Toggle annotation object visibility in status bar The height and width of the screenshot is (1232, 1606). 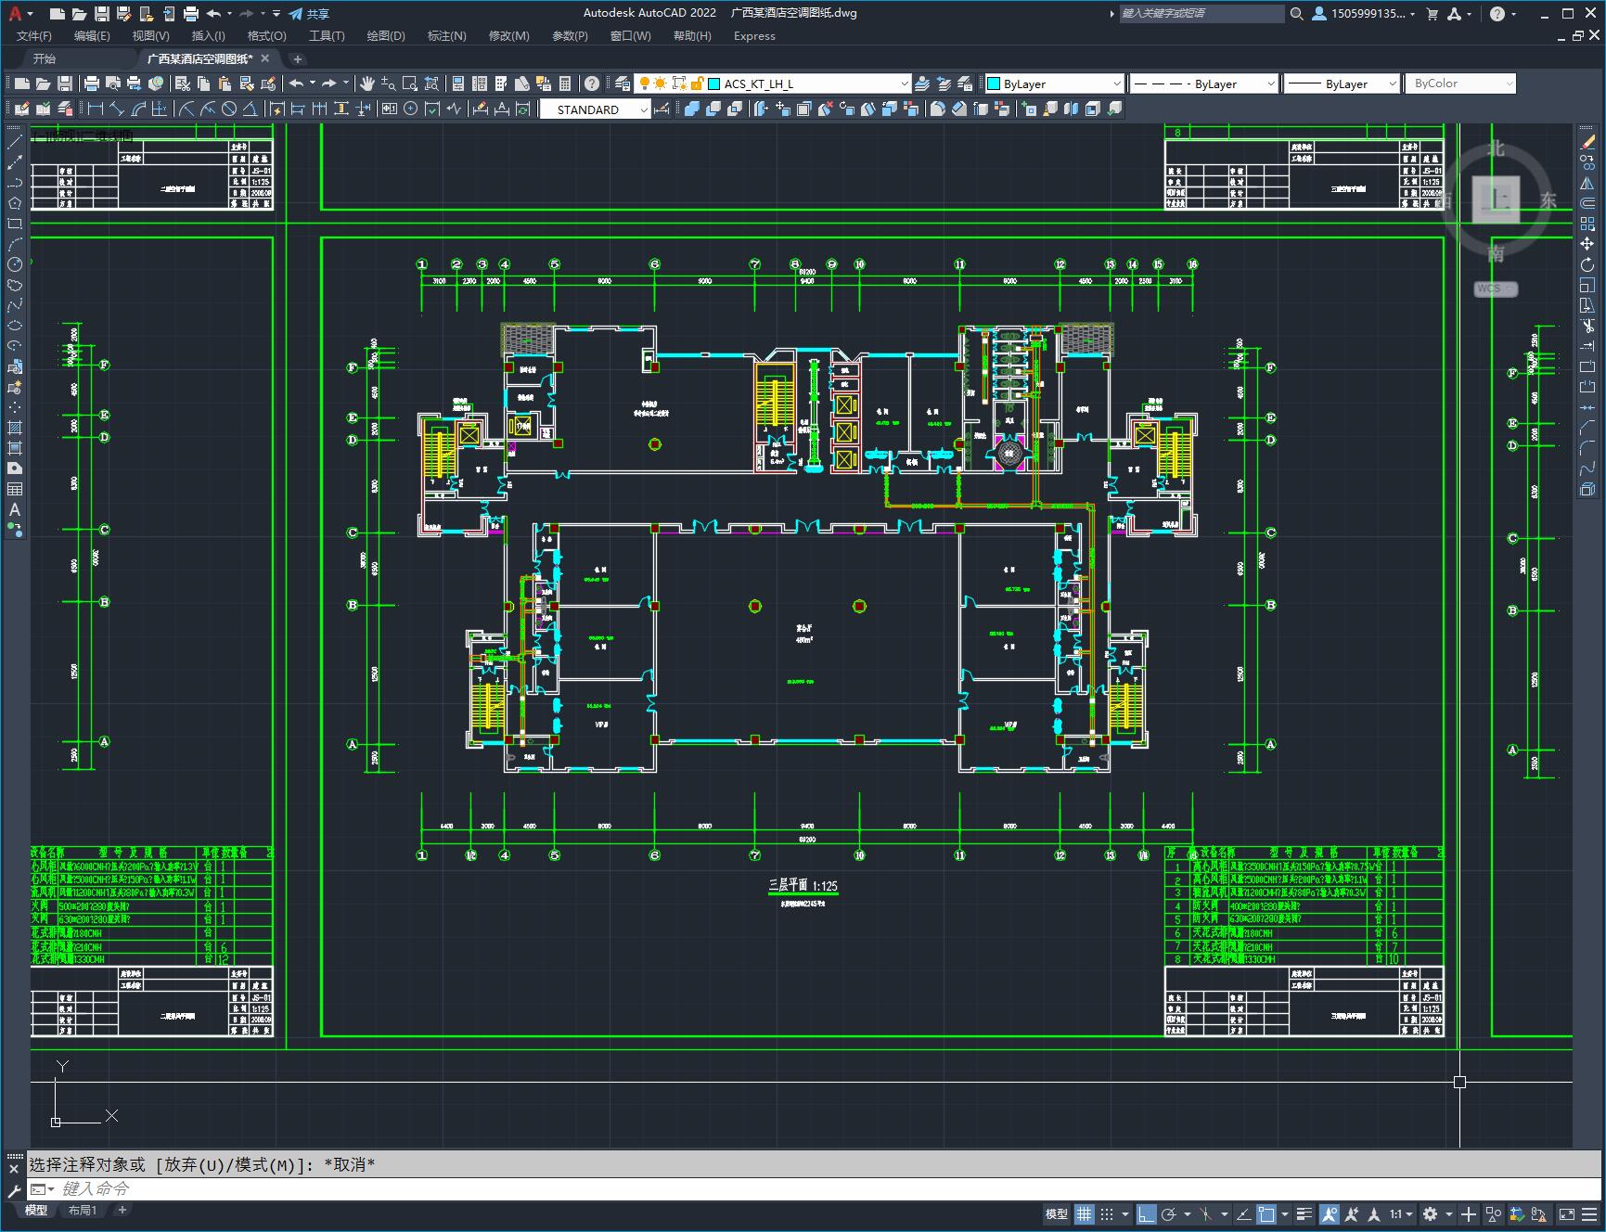[x=1330, y=1213]
